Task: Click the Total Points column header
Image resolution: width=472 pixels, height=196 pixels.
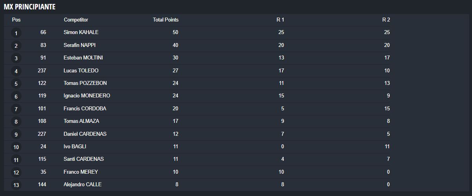Action: [x=165, y=20]
